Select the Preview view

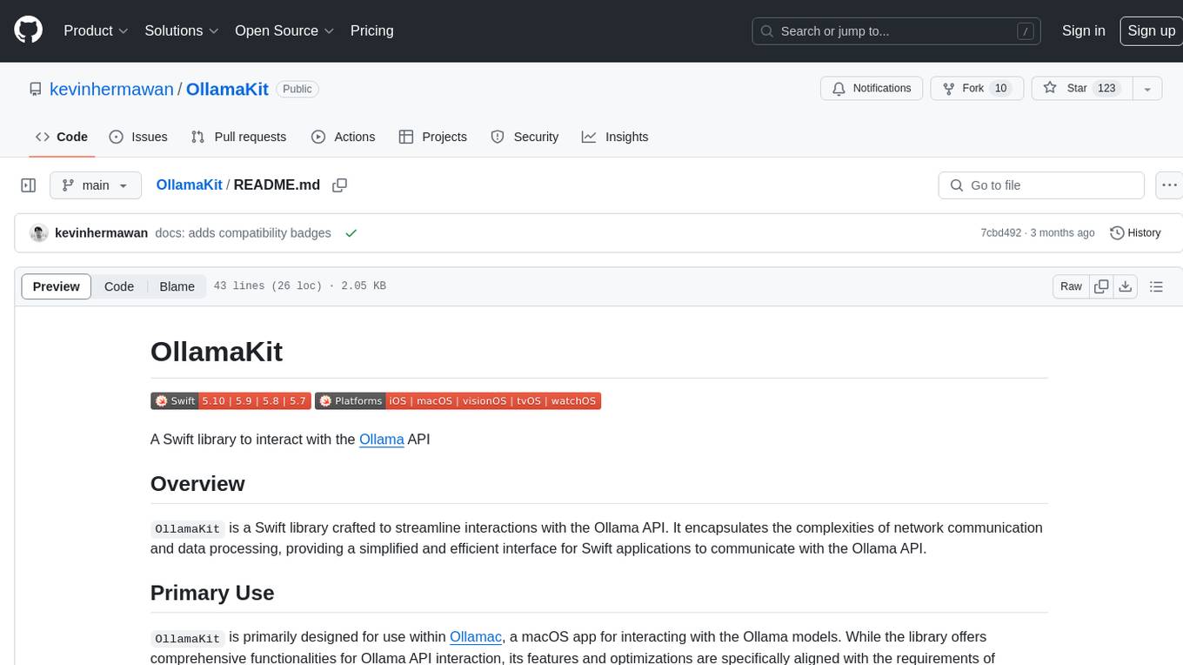57,286
